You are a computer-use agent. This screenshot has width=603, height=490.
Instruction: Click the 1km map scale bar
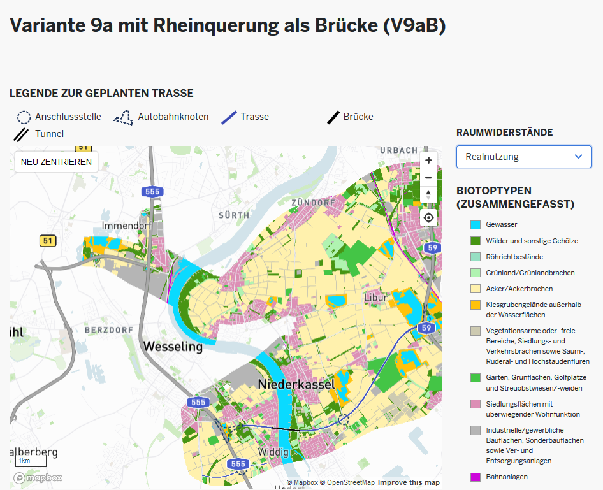[31, 461]
